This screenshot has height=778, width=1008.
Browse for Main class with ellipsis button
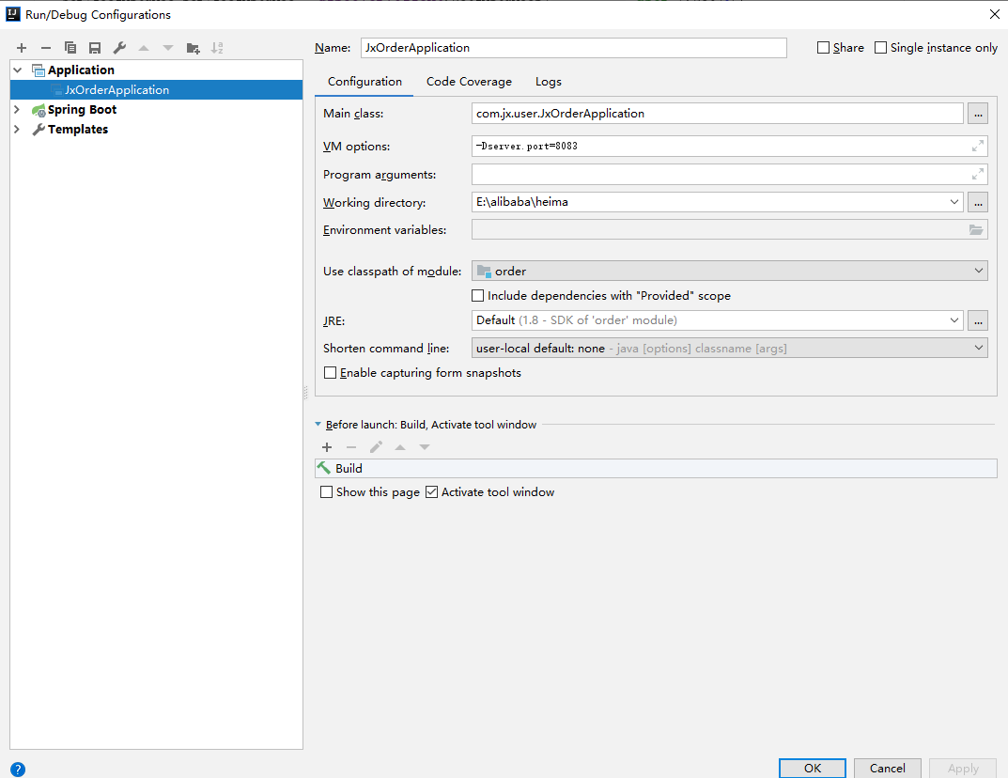[x=978, y=114]
